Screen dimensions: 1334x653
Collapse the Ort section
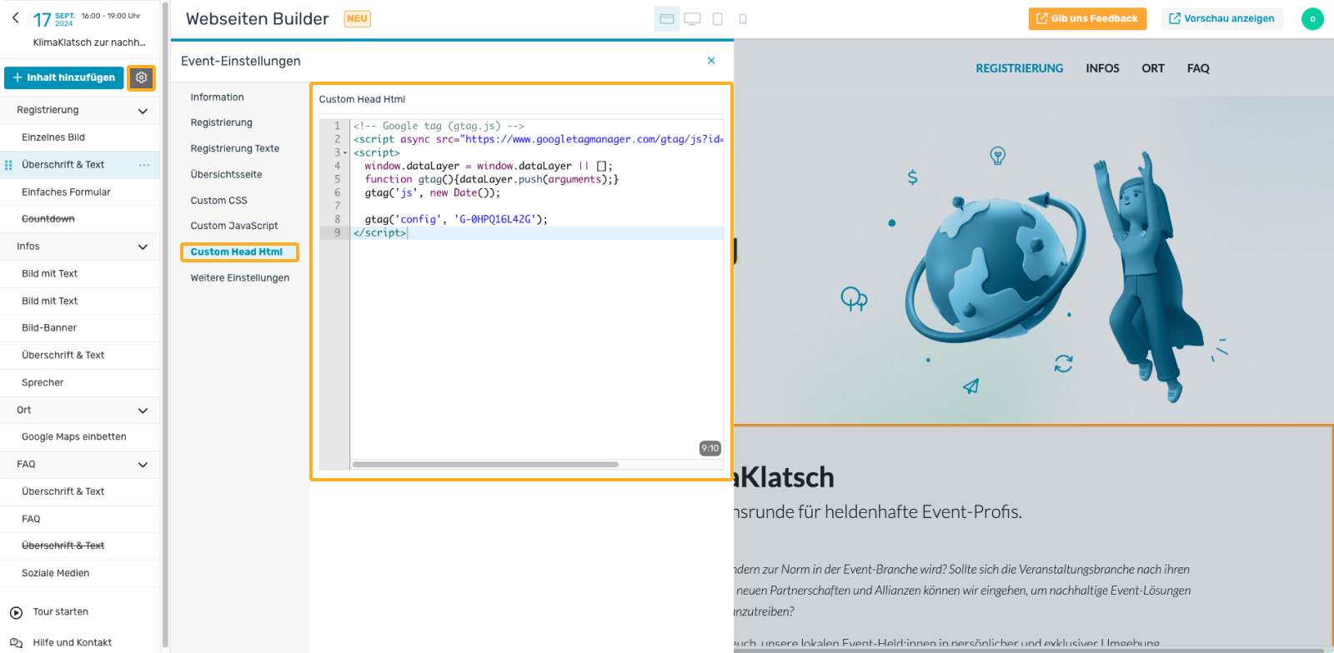(143, 411)
